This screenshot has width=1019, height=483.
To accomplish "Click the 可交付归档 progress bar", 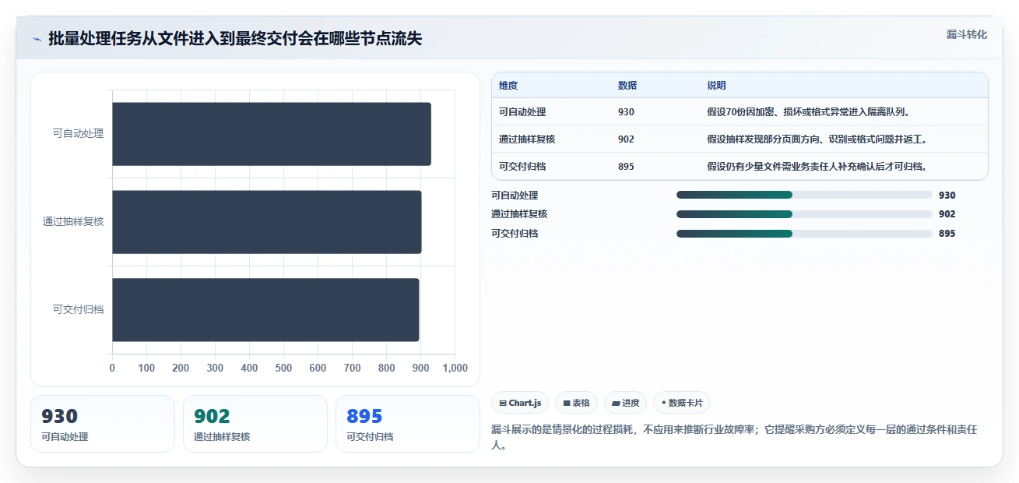I will (x=804, y=234).
